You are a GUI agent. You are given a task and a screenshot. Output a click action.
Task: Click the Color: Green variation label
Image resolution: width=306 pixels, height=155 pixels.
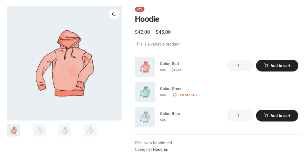coord(171,88)
